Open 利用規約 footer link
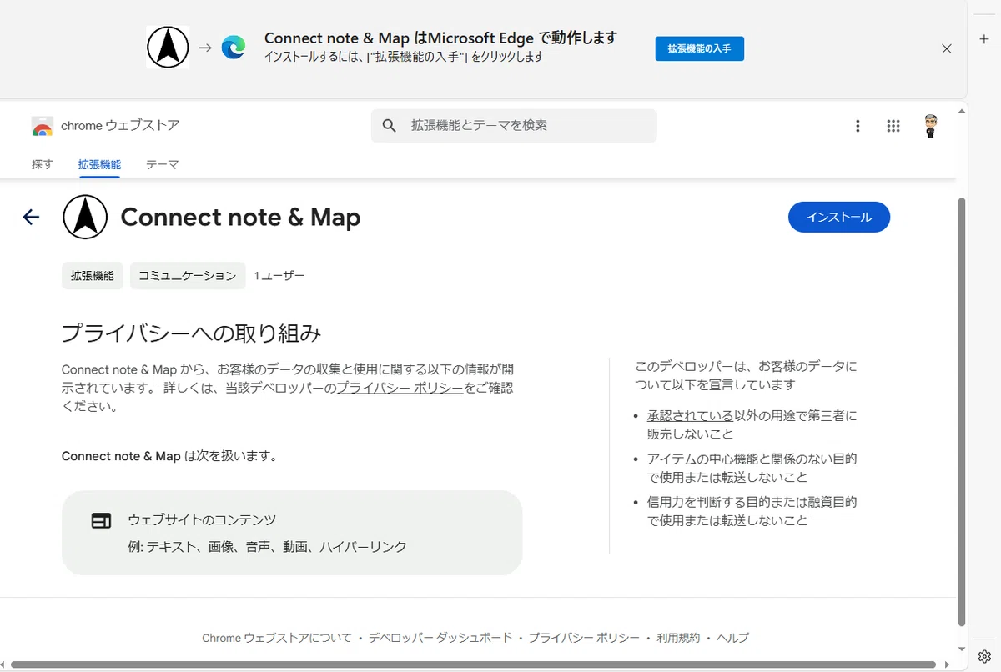The width and height of the screenshot is (1001, 672). (x=678, y=638)
